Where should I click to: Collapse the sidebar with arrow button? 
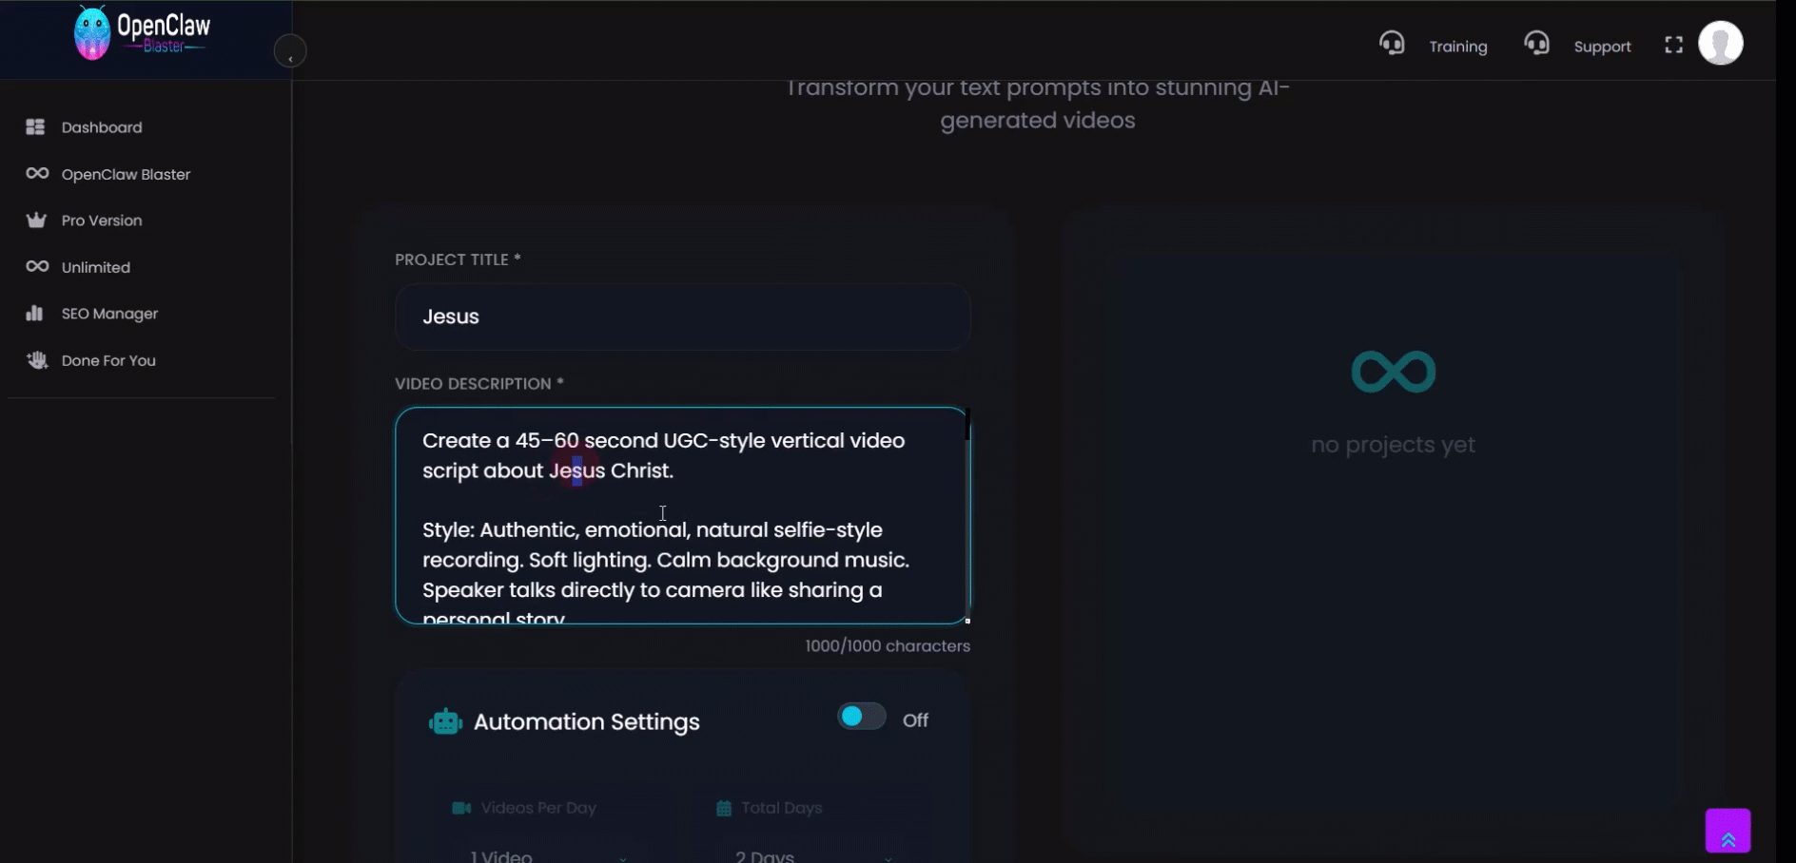coord(290,52)
